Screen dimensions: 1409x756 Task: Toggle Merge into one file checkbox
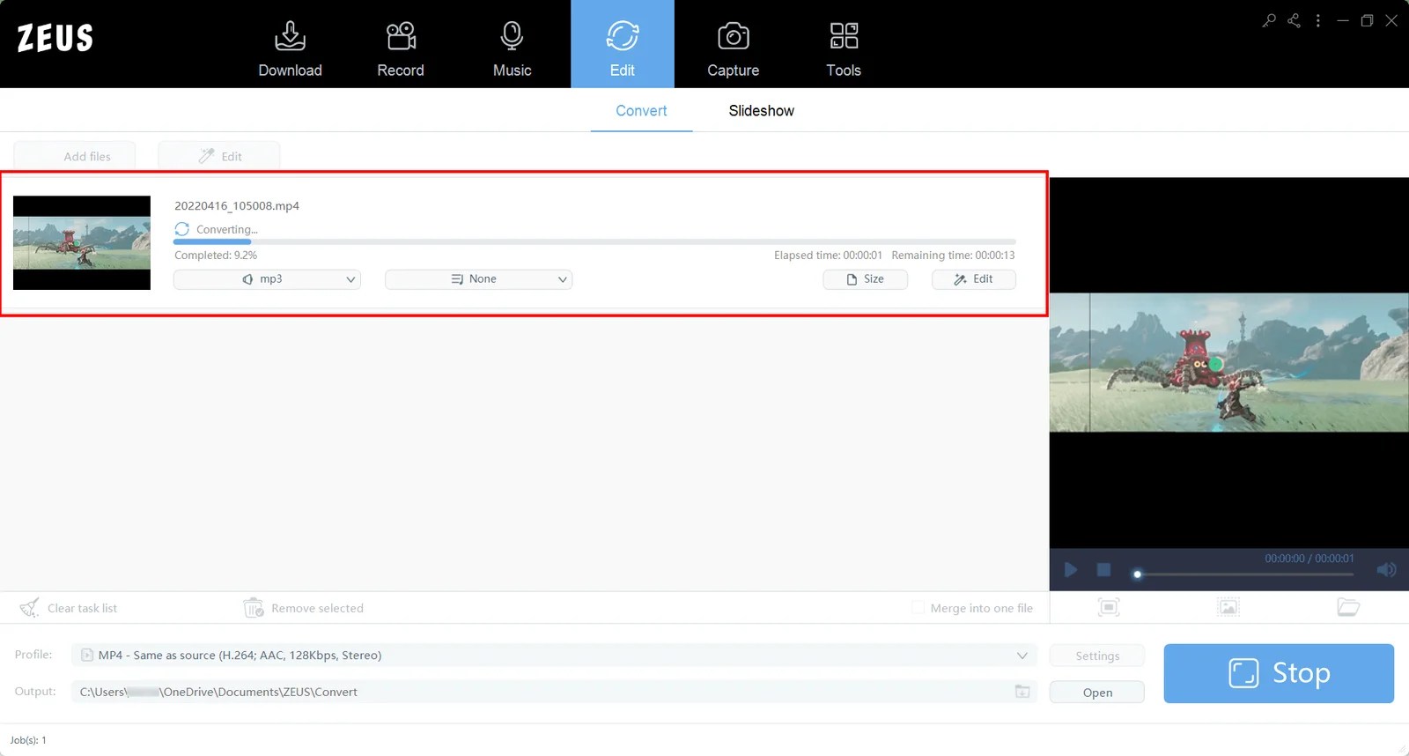(x=918, y=608)
